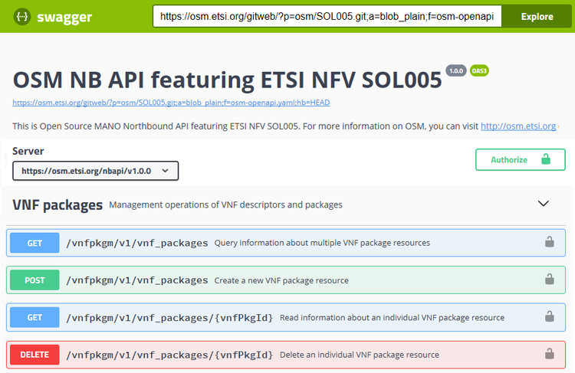The image size is (575, 373).
Task: Click lock icon on GET {vnfPkgId} row
Action: tap(549, 316)
